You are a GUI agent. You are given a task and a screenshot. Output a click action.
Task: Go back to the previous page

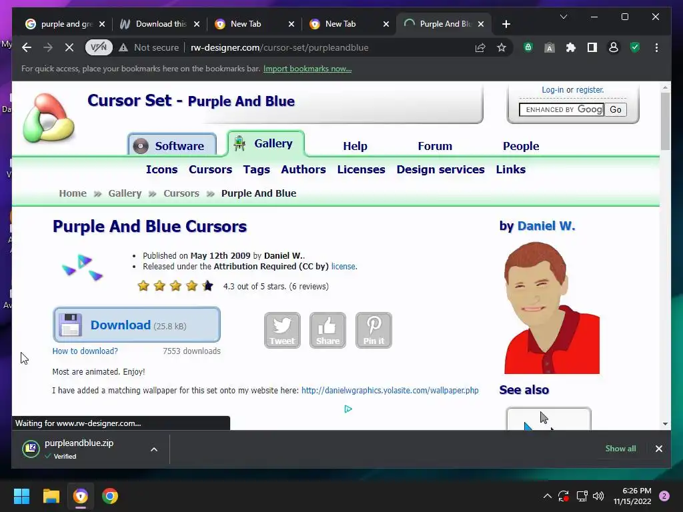pos(27,47)
